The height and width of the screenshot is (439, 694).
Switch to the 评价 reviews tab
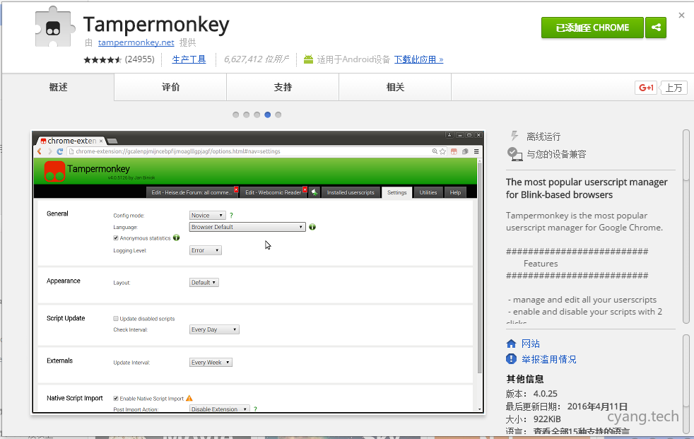coord(170,88)
